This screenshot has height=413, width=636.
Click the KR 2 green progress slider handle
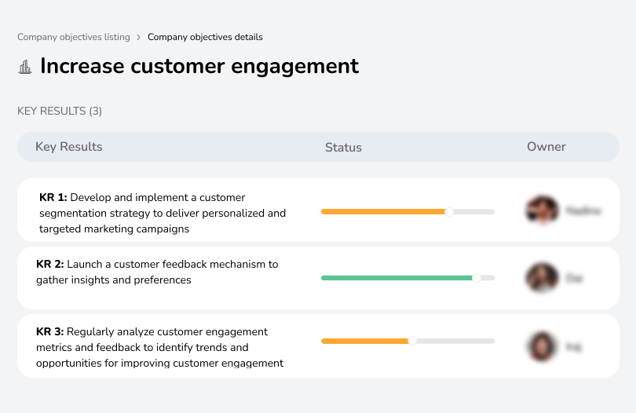(477, 278)
